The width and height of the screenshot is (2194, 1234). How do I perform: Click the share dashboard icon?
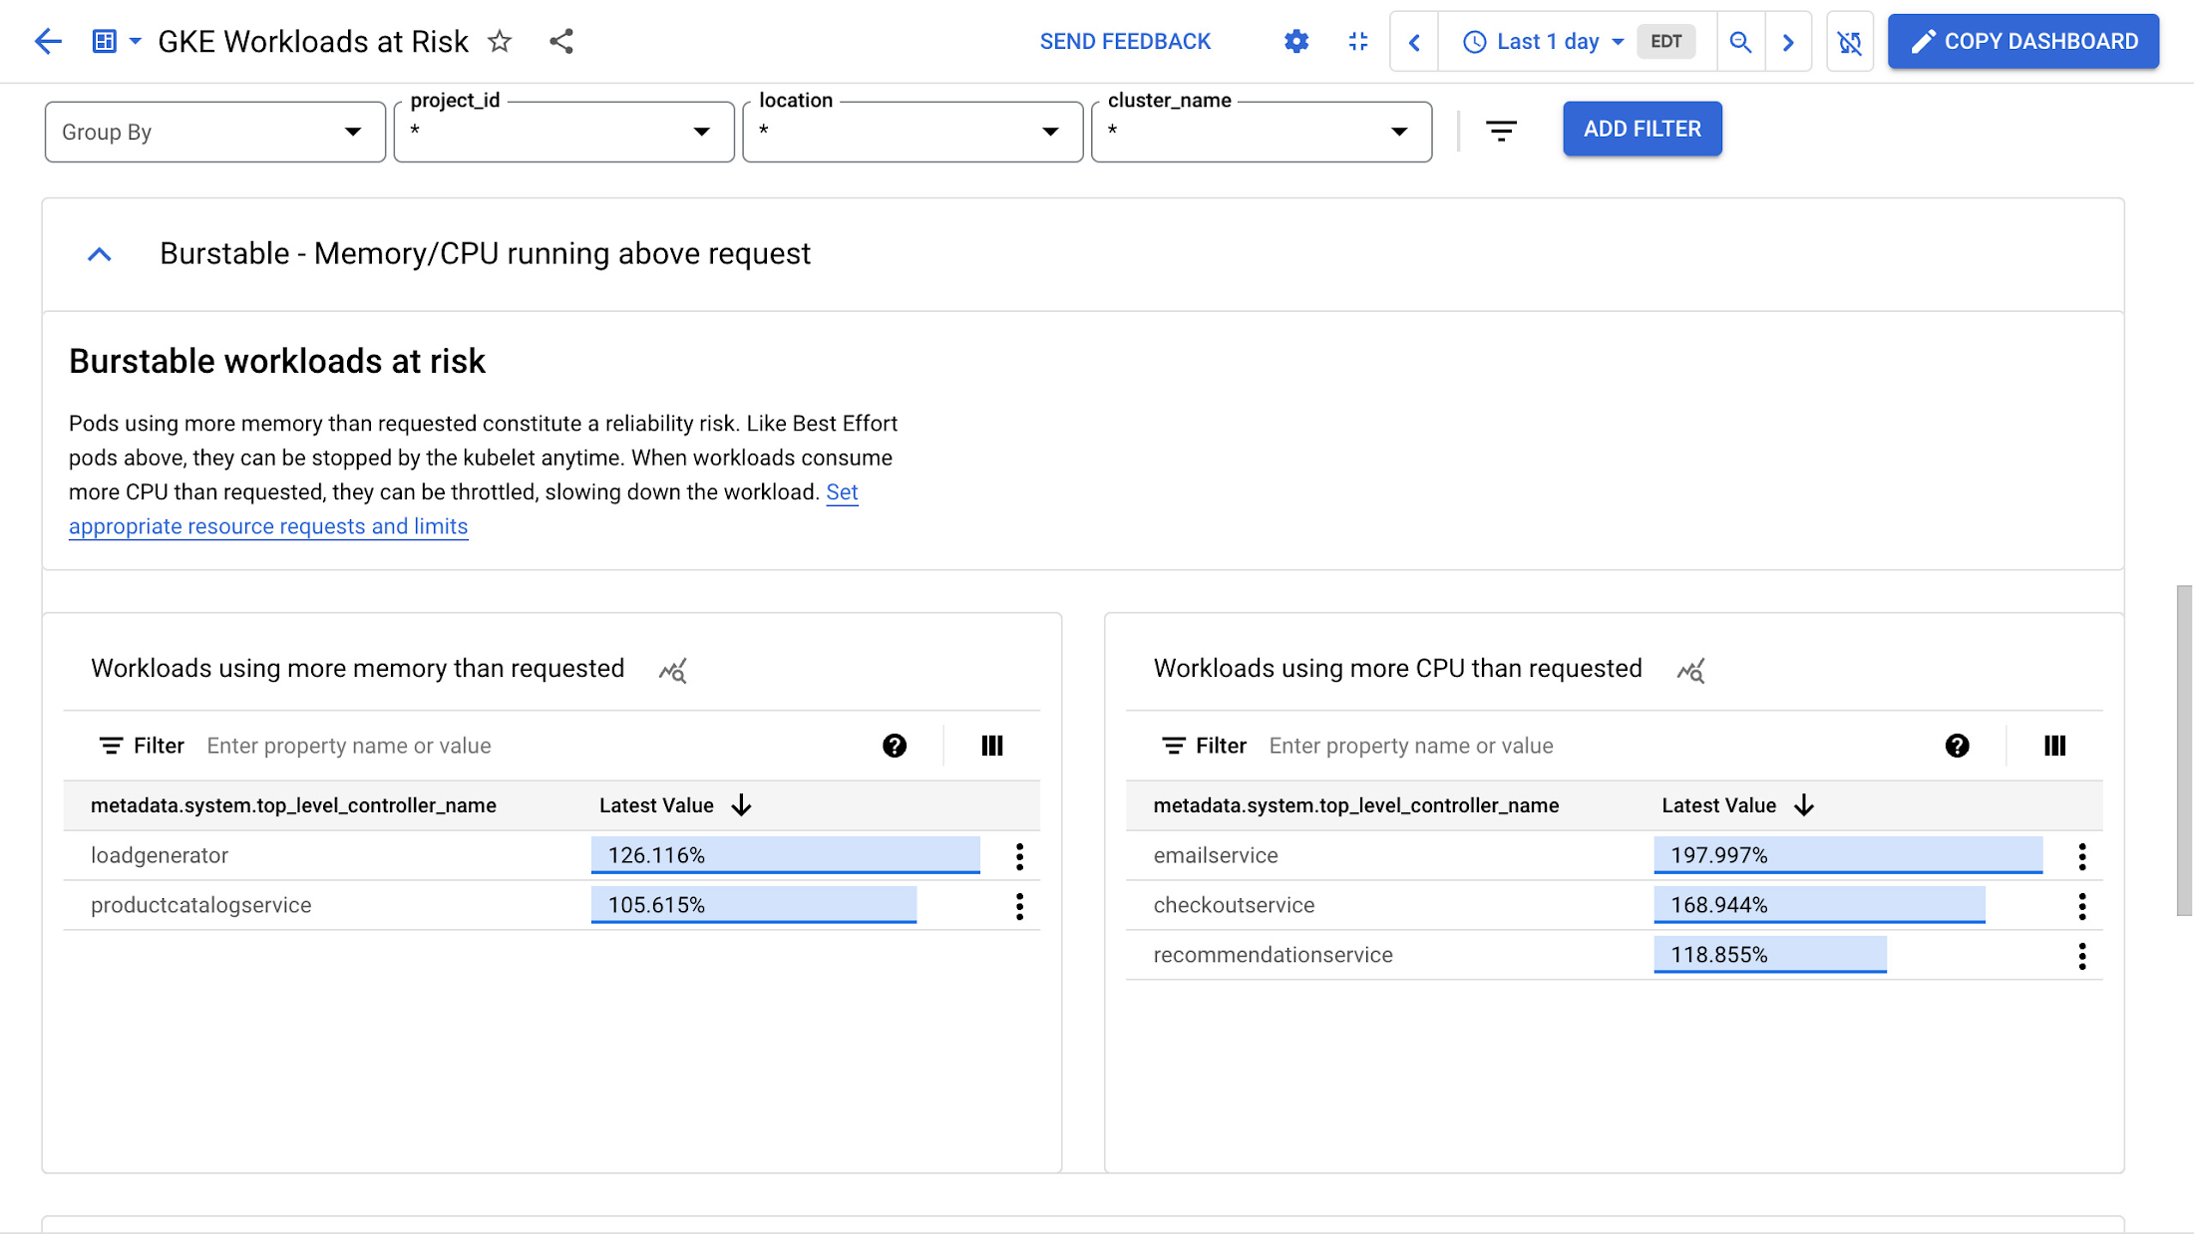[561, 41]
